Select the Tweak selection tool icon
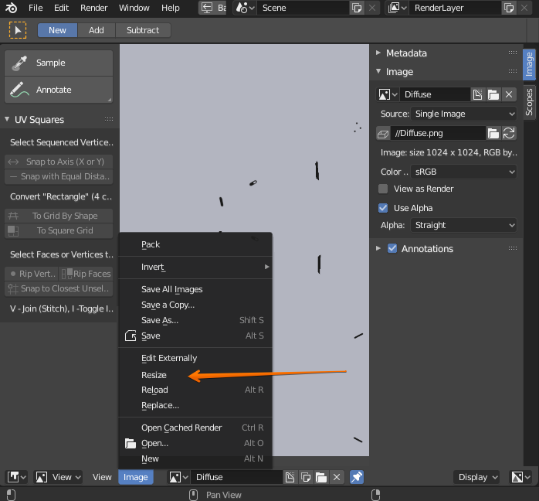539x501 pixels. (x=18, y=30)
